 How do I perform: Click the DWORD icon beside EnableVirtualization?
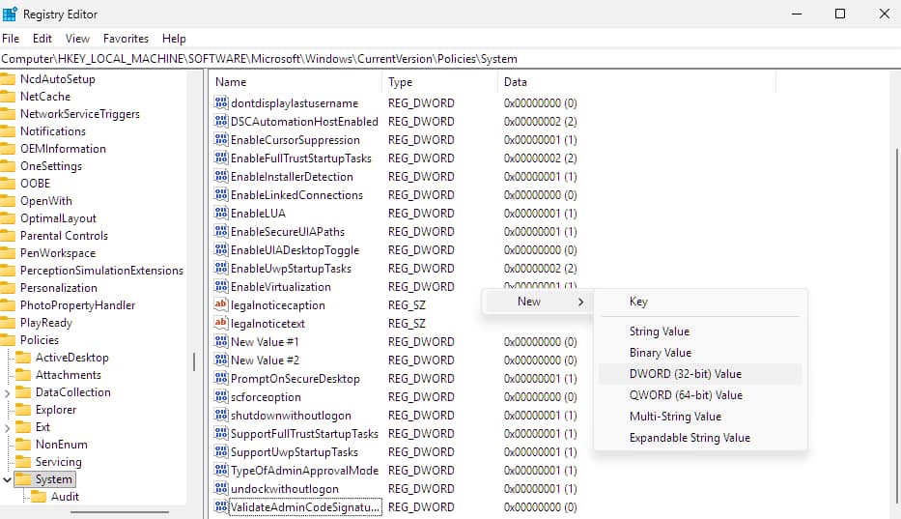221,286
